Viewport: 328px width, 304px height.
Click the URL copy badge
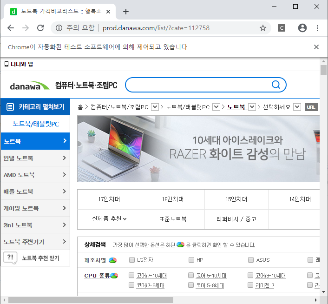[x=311, y=107]
